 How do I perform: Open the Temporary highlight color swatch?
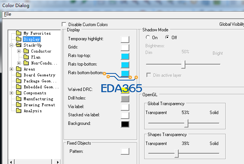(x=125, y=40)
